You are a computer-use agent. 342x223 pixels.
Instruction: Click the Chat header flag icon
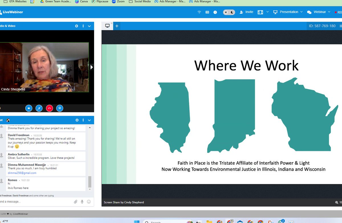coord(8,120)
